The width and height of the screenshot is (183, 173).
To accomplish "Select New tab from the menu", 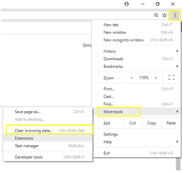I will point(136,25).
